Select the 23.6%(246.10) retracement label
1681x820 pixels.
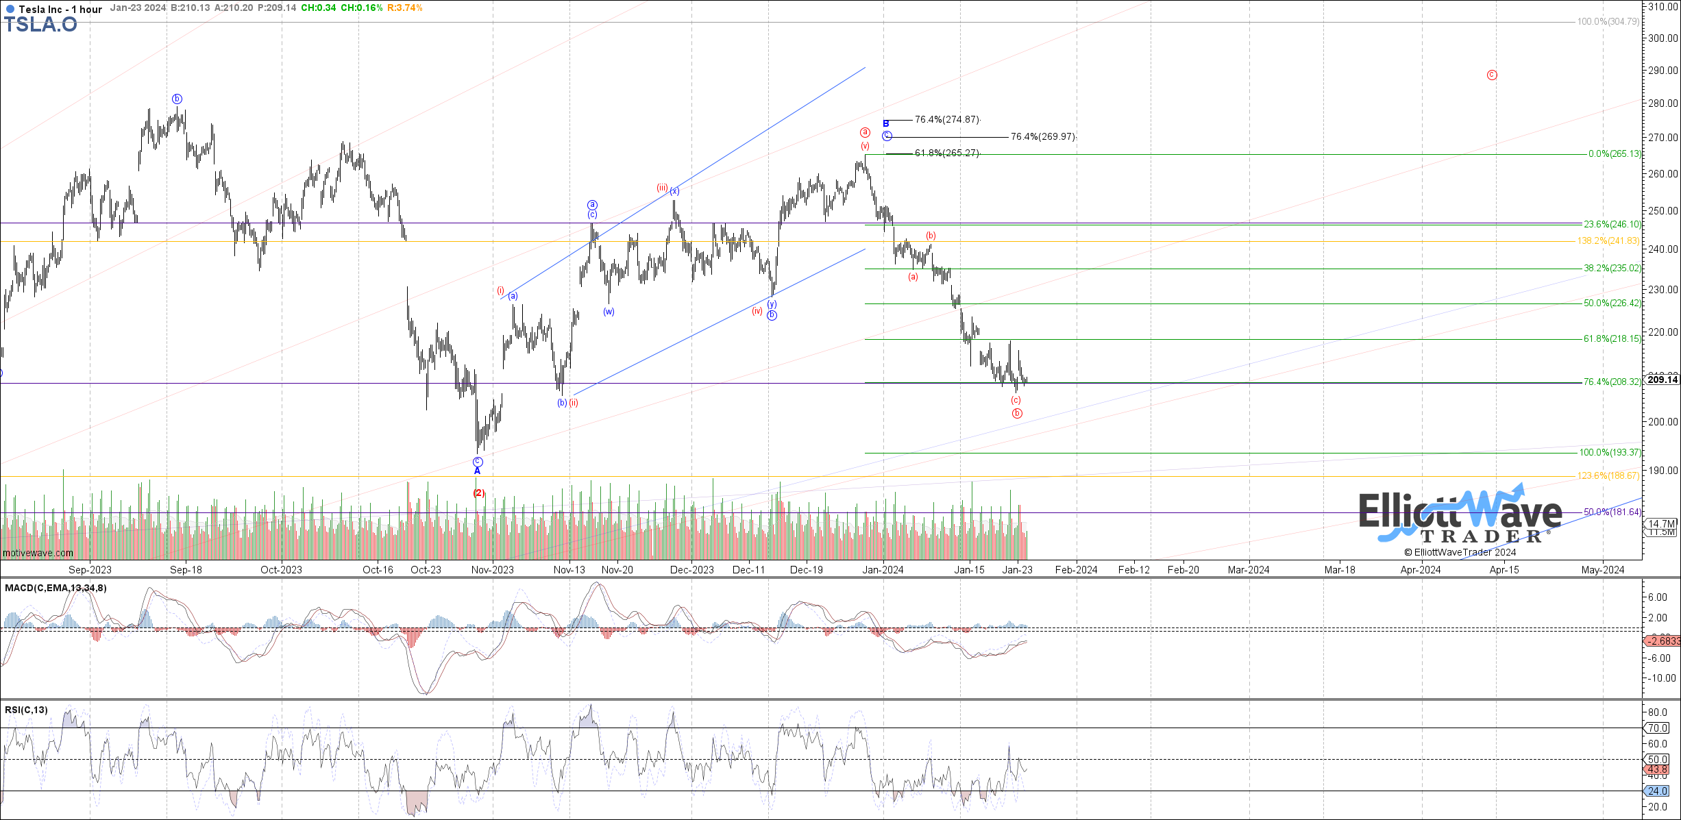(1612, 225)
